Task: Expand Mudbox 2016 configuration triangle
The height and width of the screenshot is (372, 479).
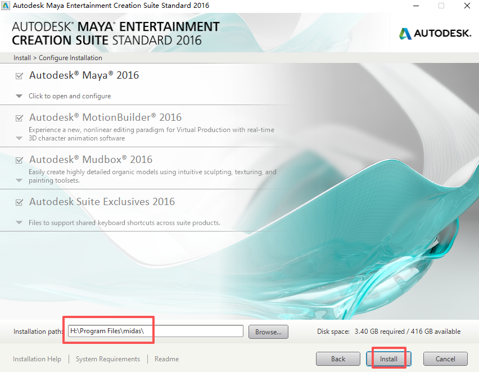Action: click(19, 180)
